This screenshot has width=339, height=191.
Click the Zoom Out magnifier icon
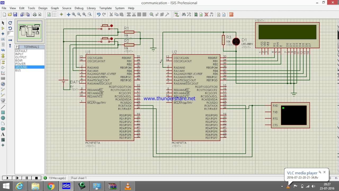pos(79,15)
